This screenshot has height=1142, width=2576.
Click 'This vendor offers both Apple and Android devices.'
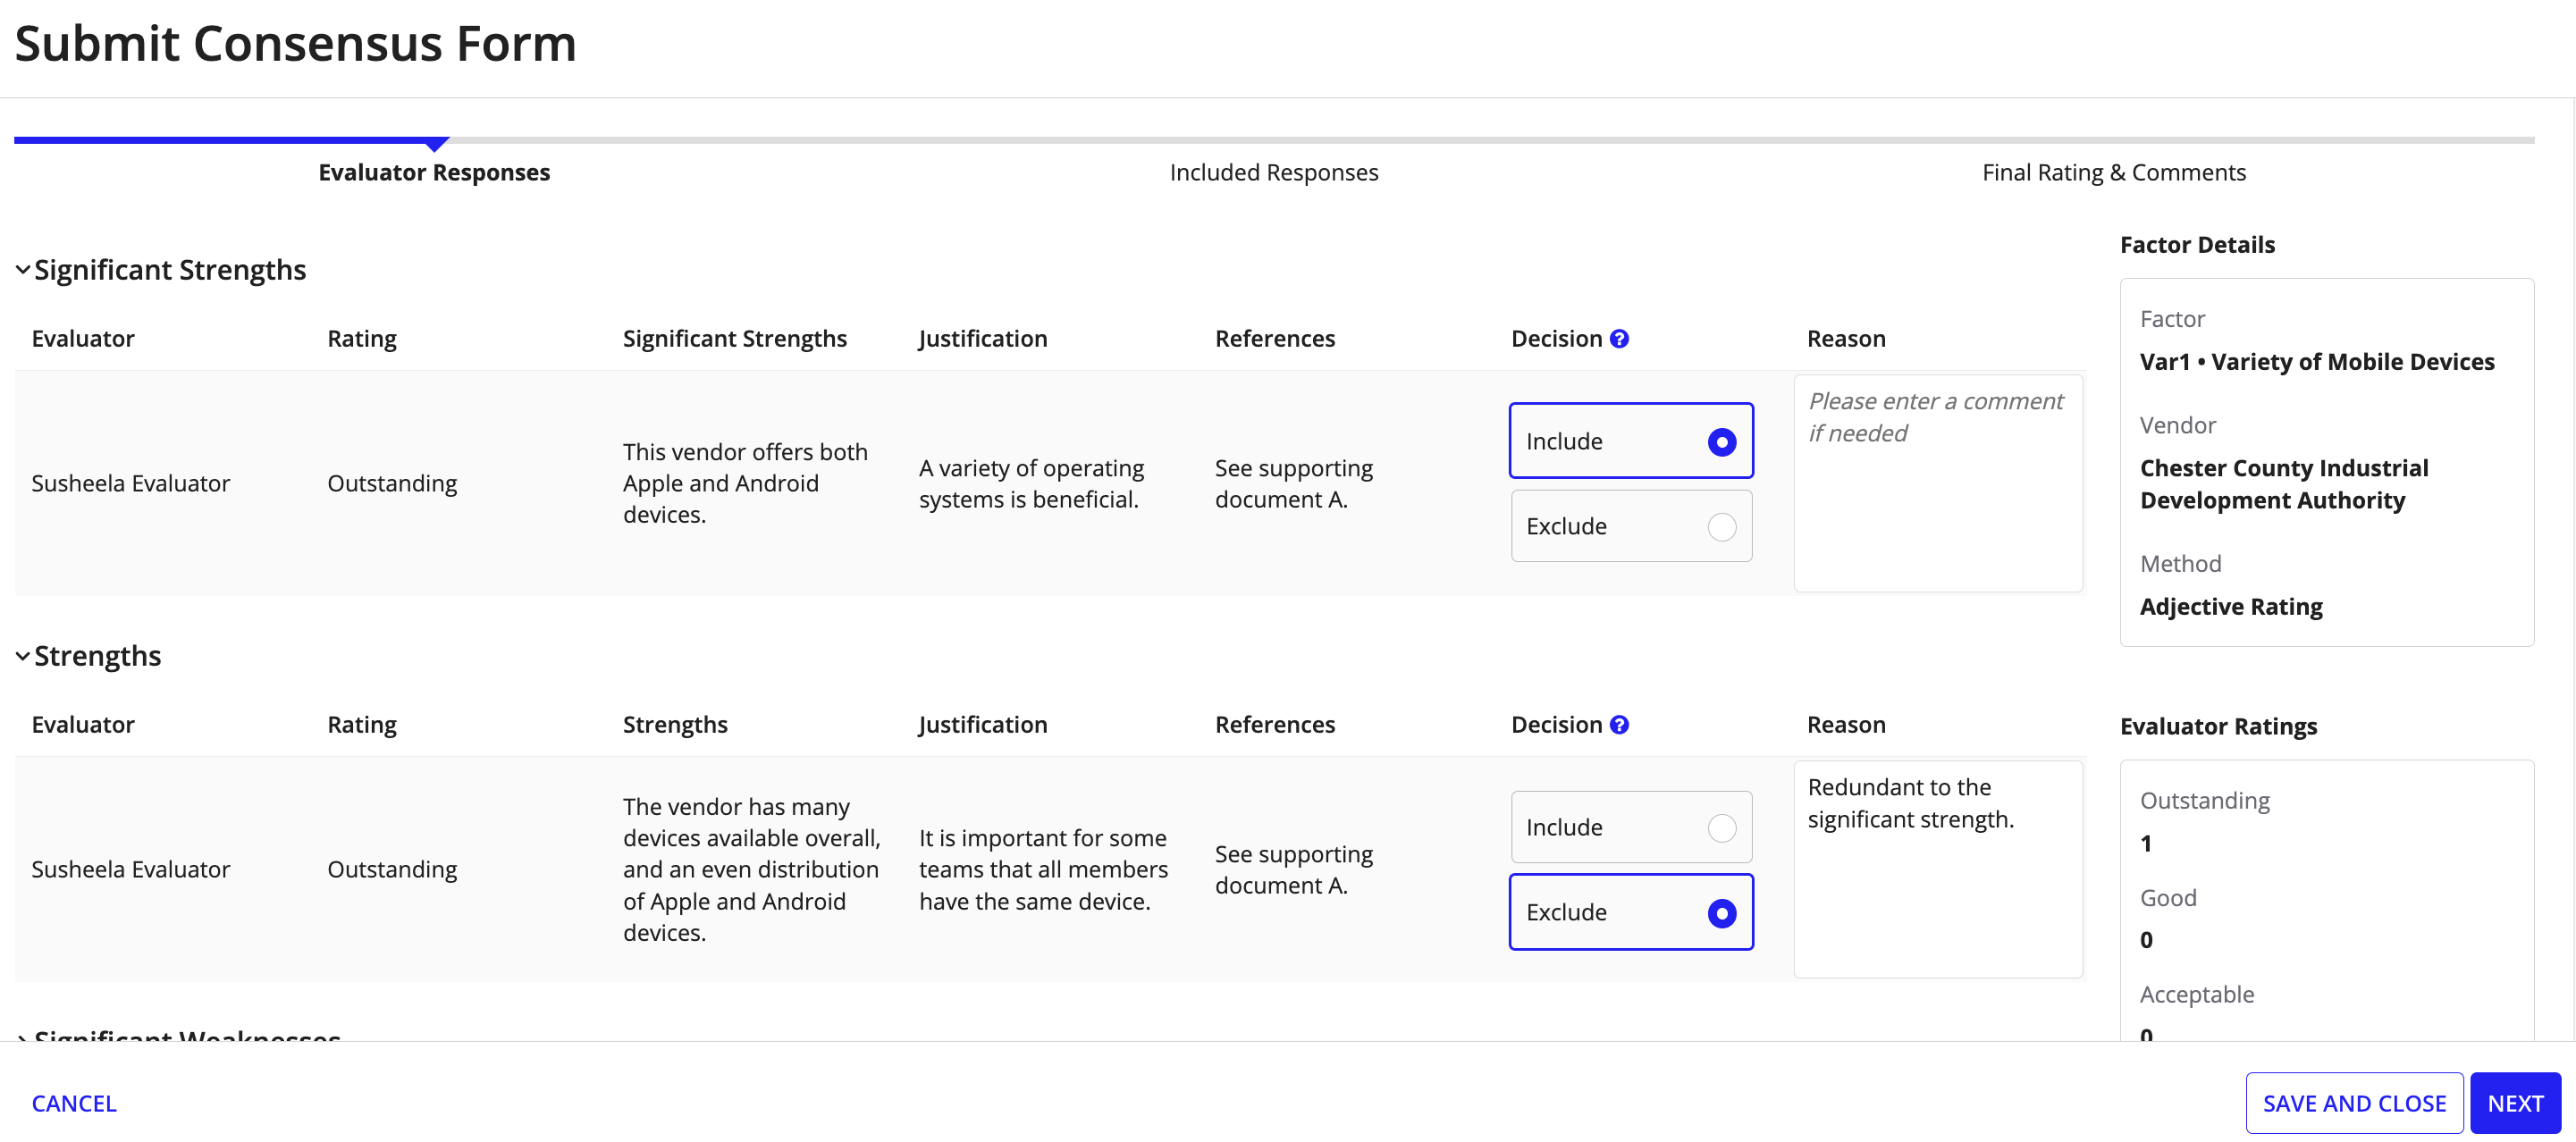(745, 483)
